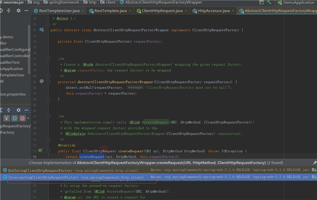The image size is (317, 200).
Task: Collapse all in the Project panel toolbar
Action: (x=9, y=11)
